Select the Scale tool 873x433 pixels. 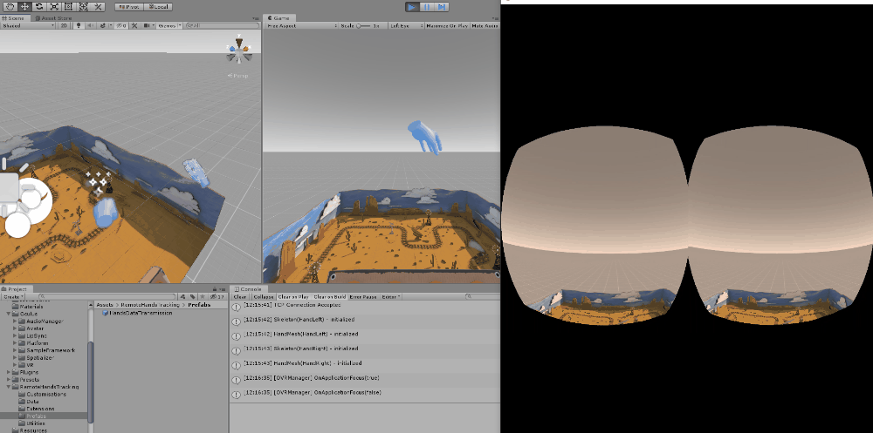[x=54, y=7]
